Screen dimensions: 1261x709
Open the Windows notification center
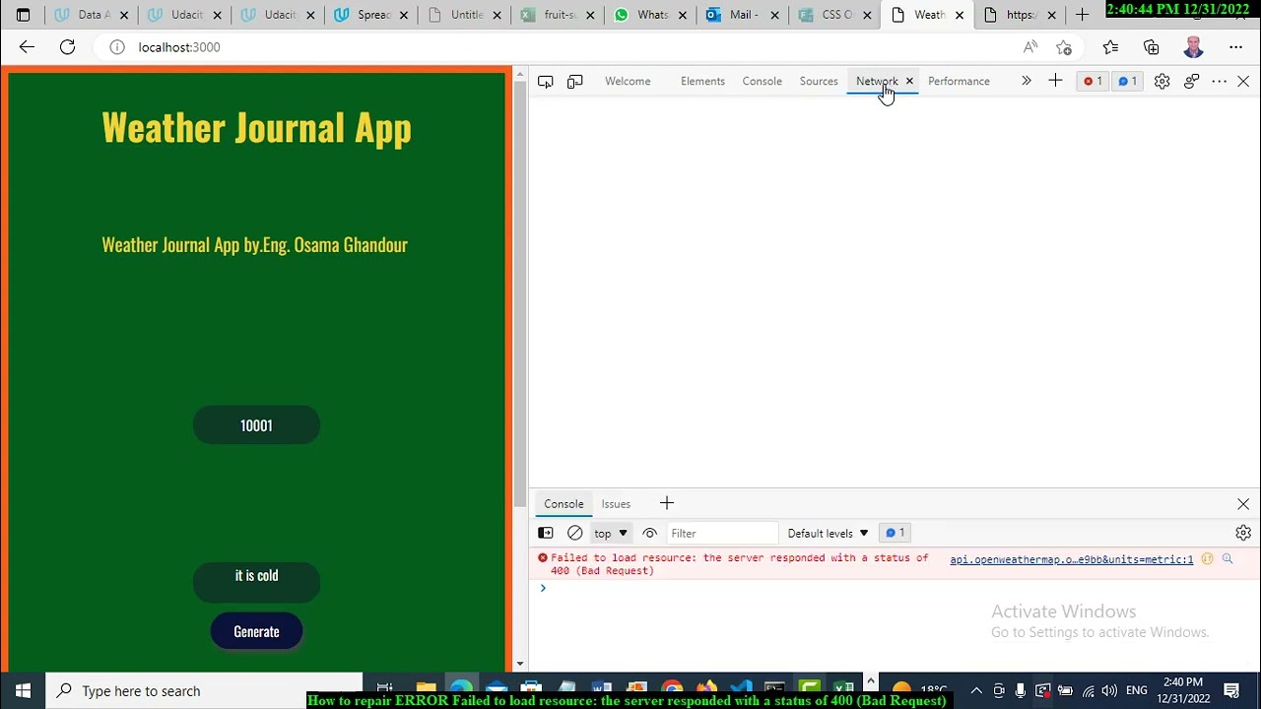1231,691
